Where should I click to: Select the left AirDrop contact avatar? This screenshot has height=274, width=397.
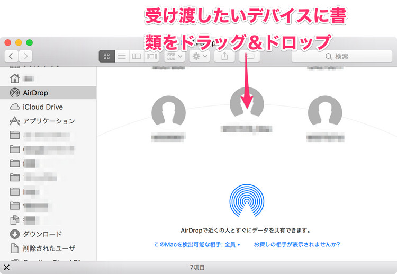click(168, 113)
